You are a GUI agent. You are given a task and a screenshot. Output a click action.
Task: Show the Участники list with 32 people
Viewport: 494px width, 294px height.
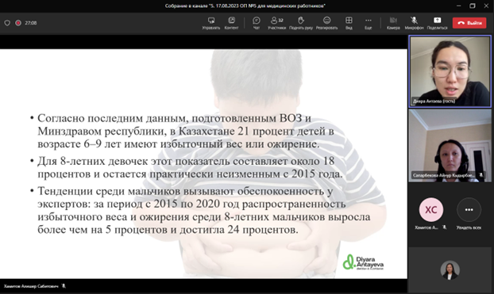[276, 23]
